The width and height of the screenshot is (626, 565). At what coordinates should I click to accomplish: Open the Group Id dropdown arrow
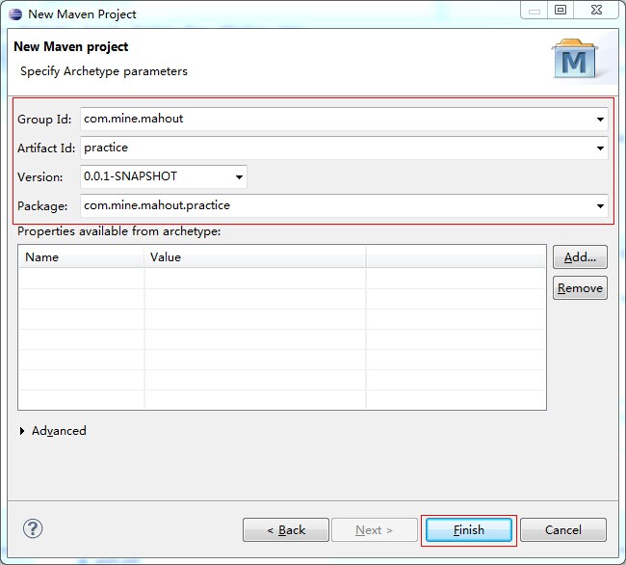click(x=600, y=119)
